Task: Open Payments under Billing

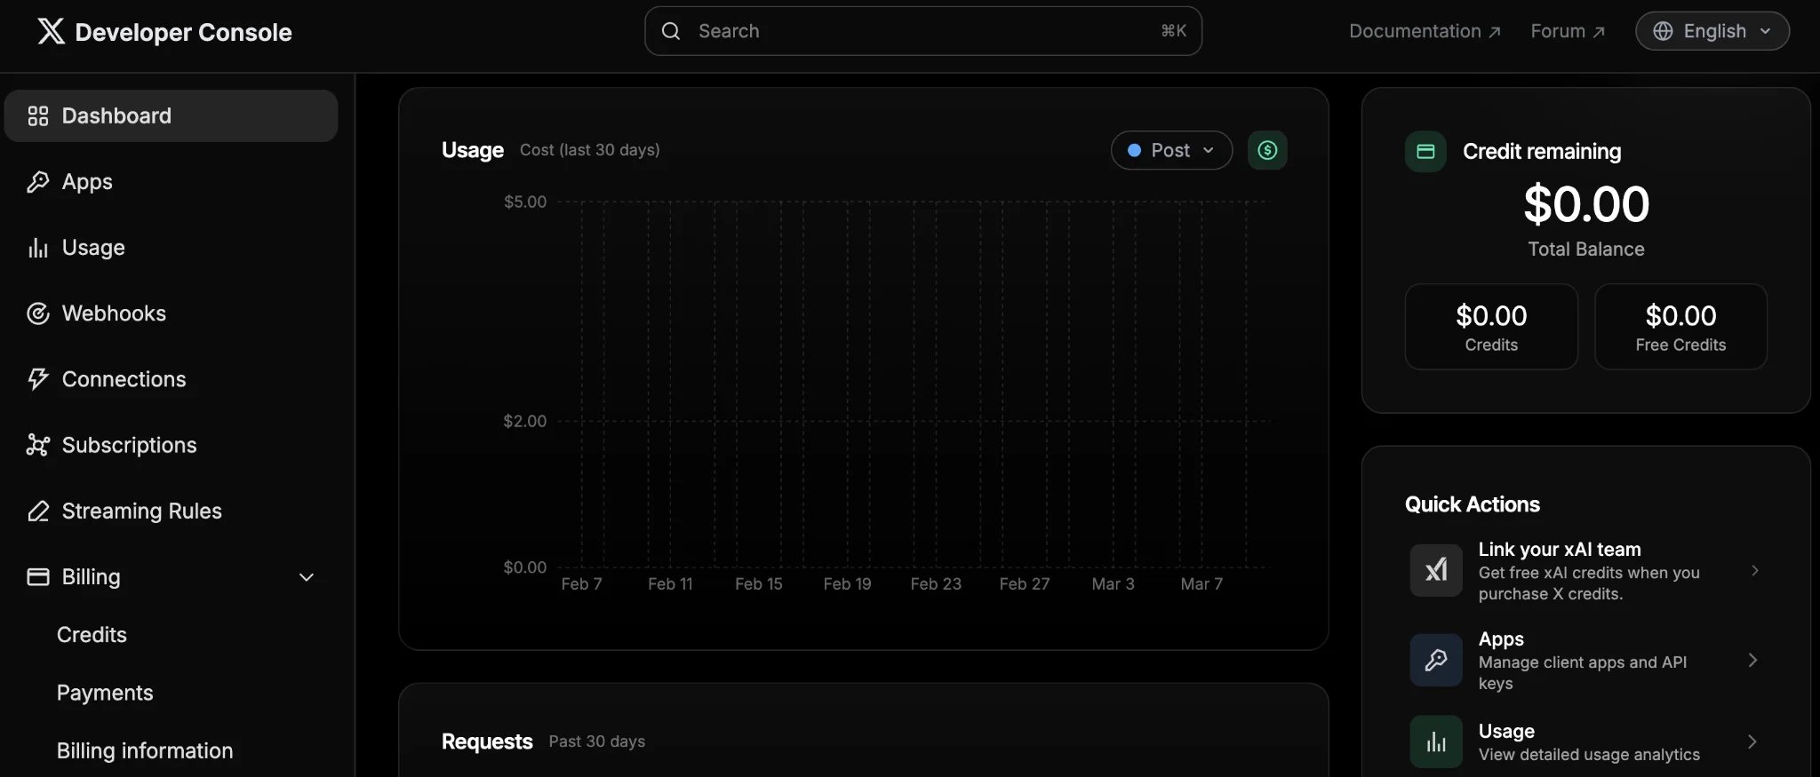Action: [105, 693]
